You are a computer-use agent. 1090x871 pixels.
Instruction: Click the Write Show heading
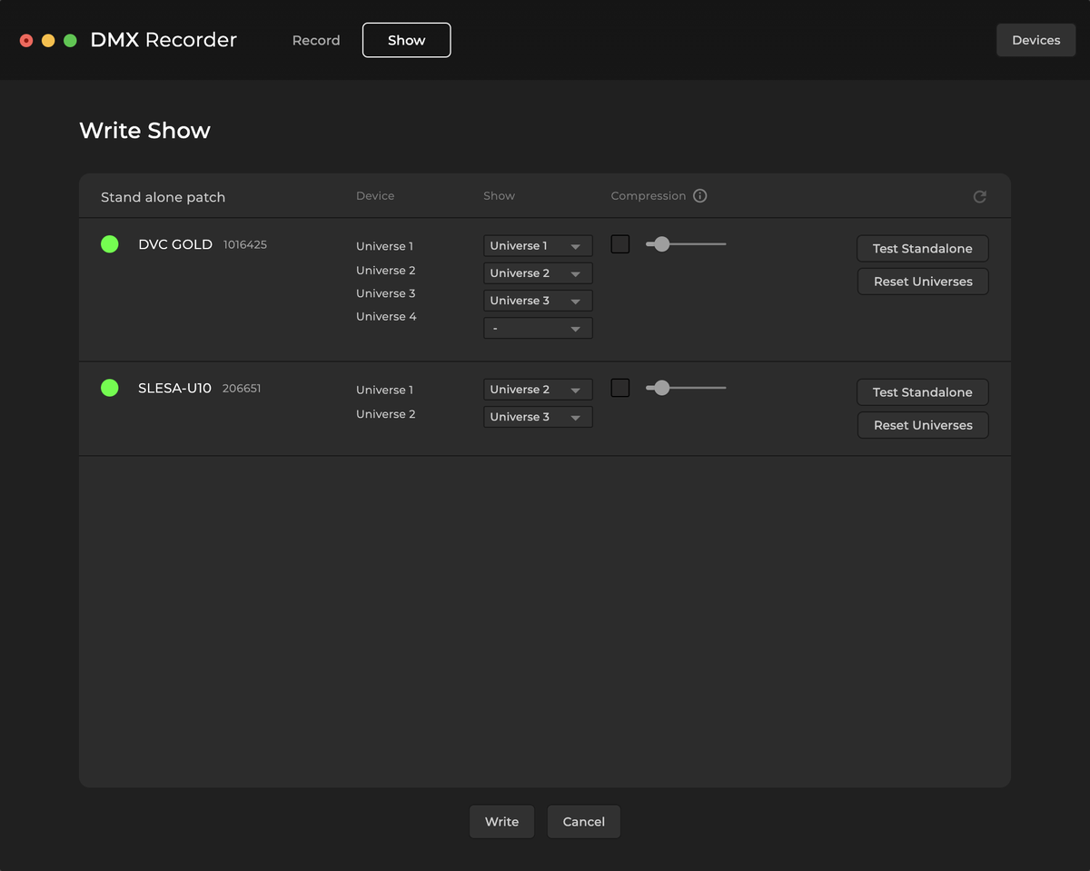[145, 131]
